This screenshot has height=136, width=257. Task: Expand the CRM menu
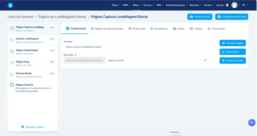point(126,5)
